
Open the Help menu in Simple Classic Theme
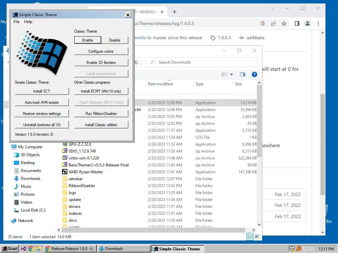coord(28,21)
